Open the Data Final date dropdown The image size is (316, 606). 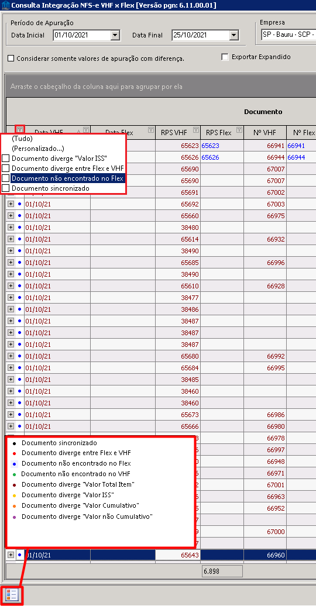pyautogui.click(x=233, y=35)
